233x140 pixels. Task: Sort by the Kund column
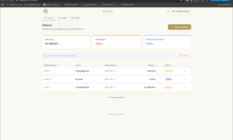click(x=79, y=65)
